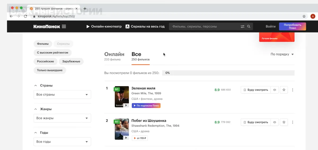This screenshot has height=150, width=318.
Task: Open advanced search filters icon
Action: [x=242, y=26]
